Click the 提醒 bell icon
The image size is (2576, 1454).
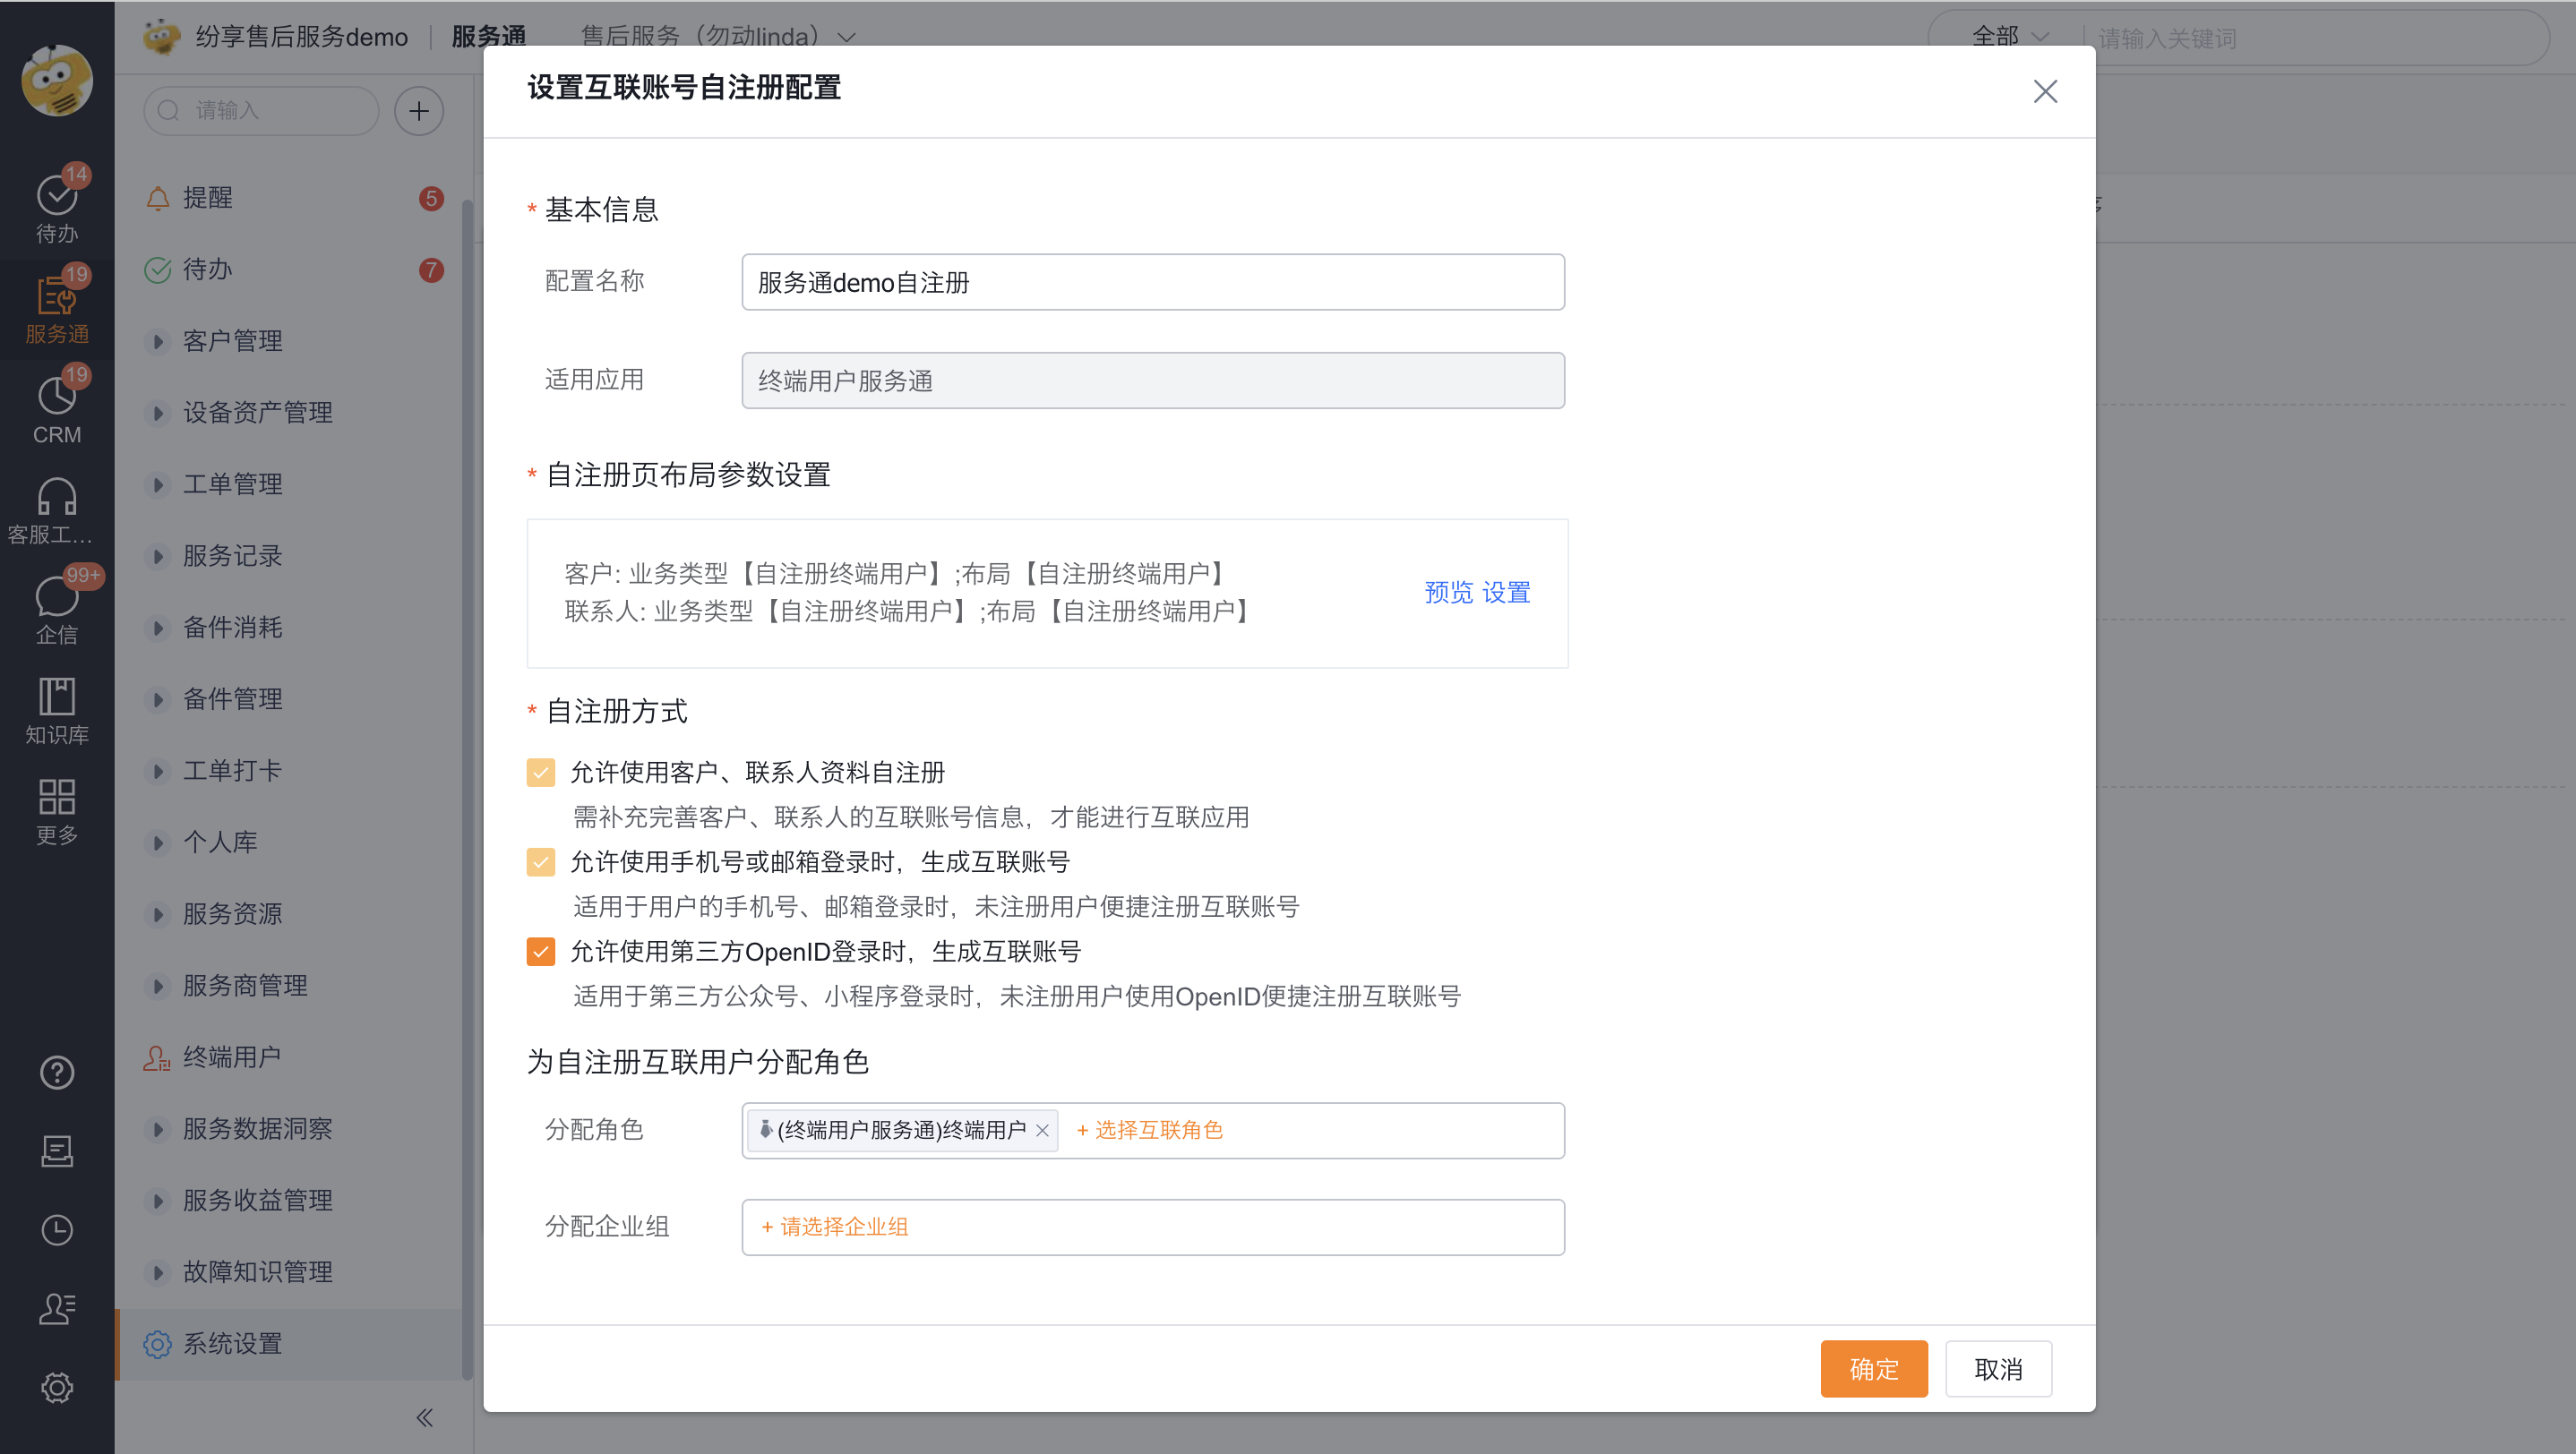(157, 198)
